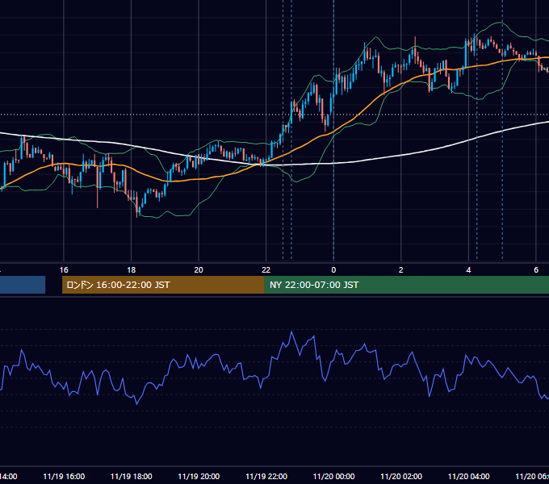Click the '11/19 20:00' date label
The image size is (549, 484).
pos(199,476)
